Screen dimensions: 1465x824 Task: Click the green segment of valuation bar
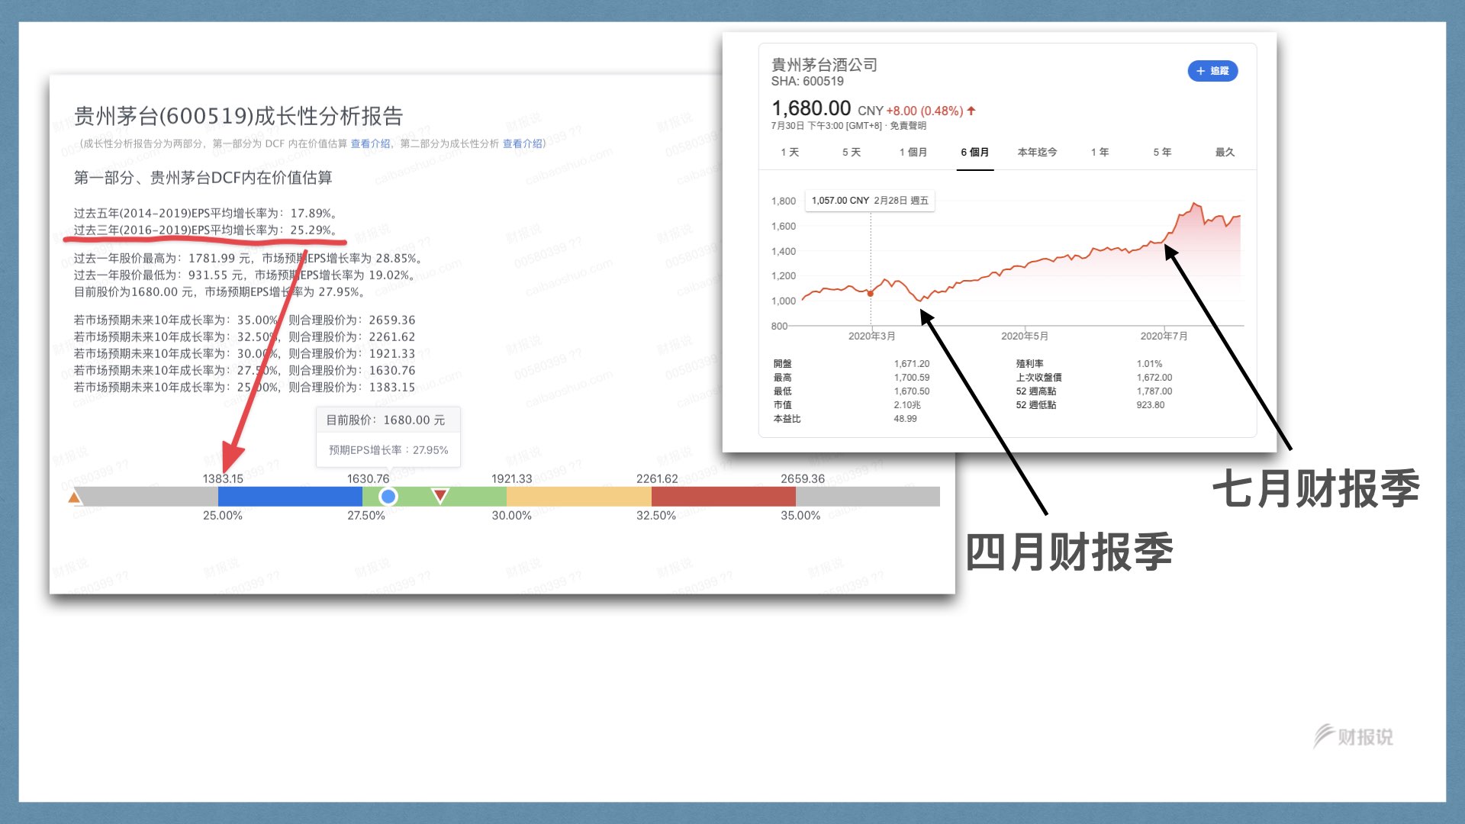[434, 497]
